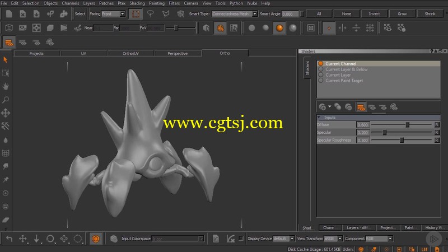The height and width of the screenshot is (252, 448).
Task: Select Current Paint Target radio option
Action: pyautogui.click(x=321, y=81)
